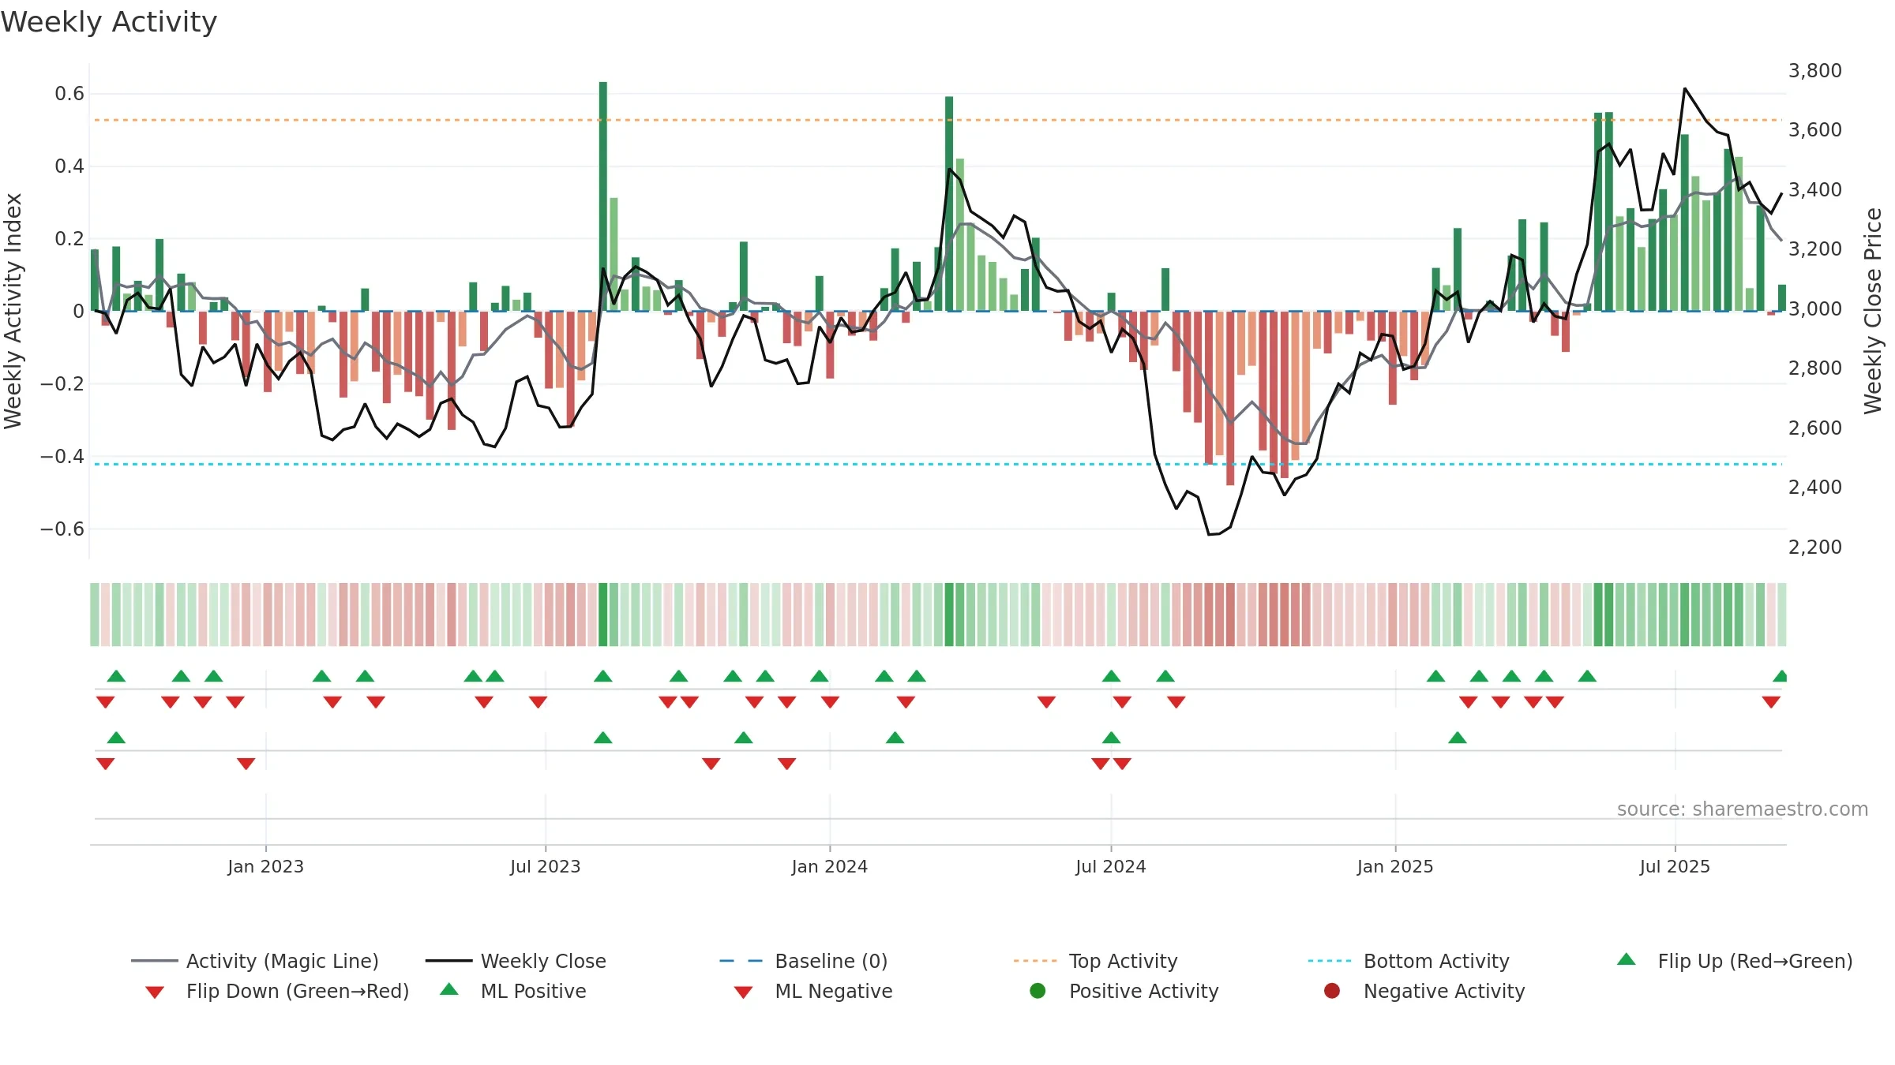Toggle the Weekly Close legend entry
Screen dimensions: 1895x1065
pyautogui.click(x=516, y=961)
